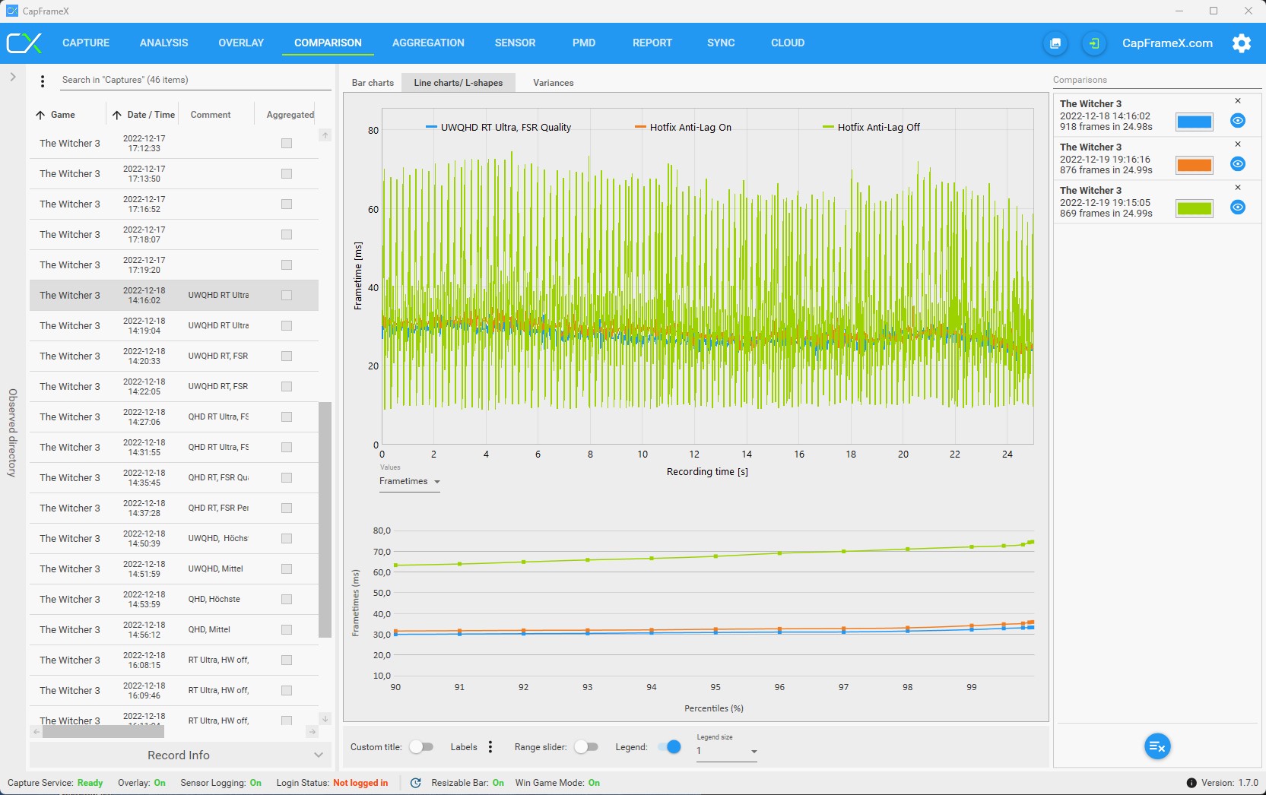Clear all comparisons with the round blue button
The image size is (1266, 795).
click(x=1157, y=746)
